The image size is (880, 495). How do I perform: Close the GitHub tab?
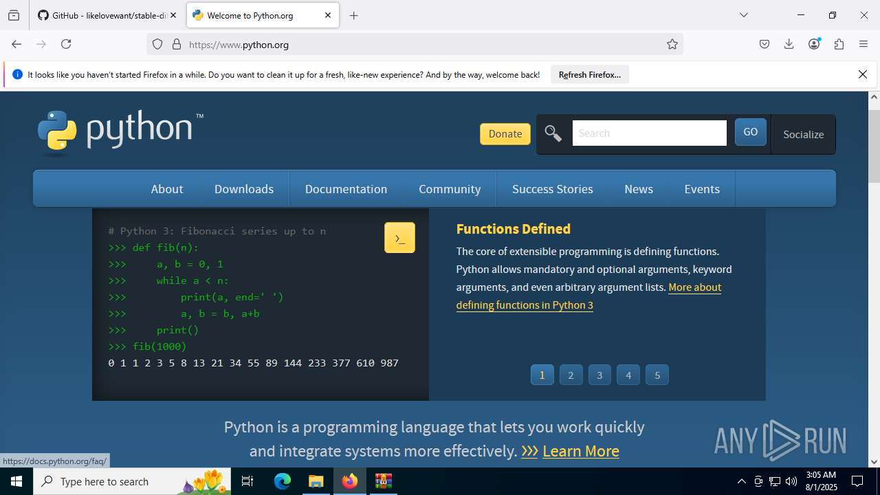point(173,15)
